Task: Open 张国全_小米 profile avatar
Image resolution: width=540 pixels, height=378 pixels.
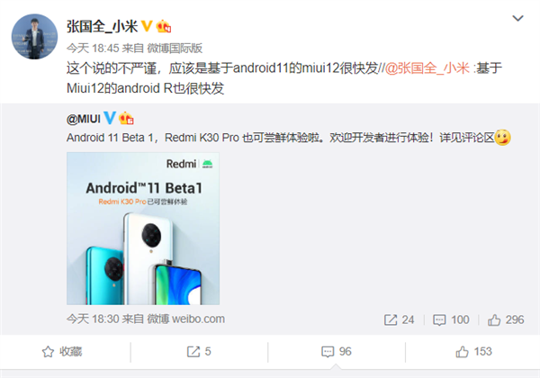Action: click(x=34, y=37)
